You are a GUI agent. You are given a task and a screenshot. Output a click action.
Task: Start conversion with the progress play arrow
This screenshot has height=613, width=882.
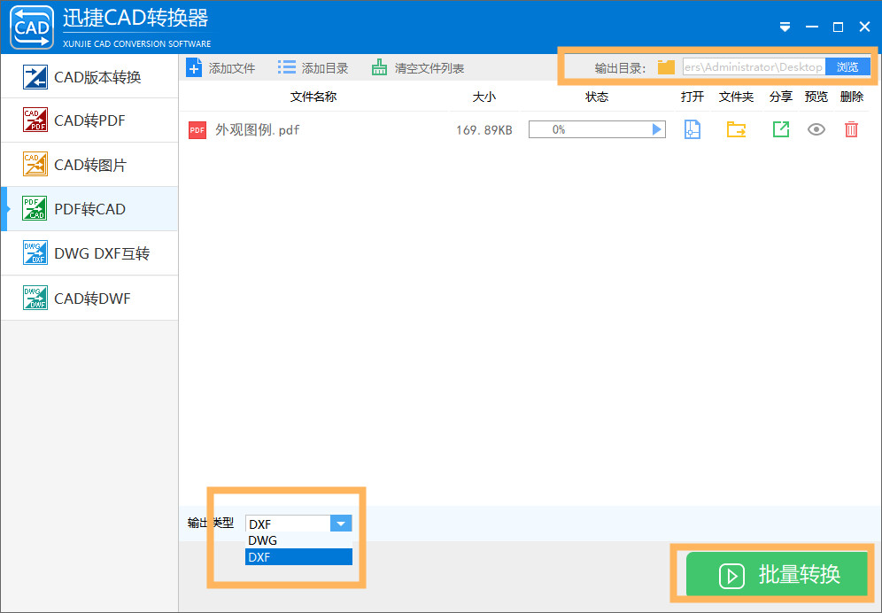(x=656, y=129)
